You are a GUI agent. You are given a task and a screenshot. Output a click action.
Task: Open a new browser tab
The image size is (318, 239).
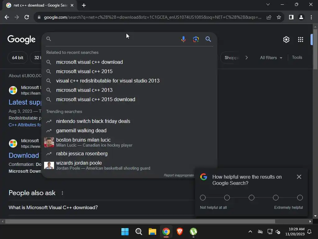coord(84,6)
